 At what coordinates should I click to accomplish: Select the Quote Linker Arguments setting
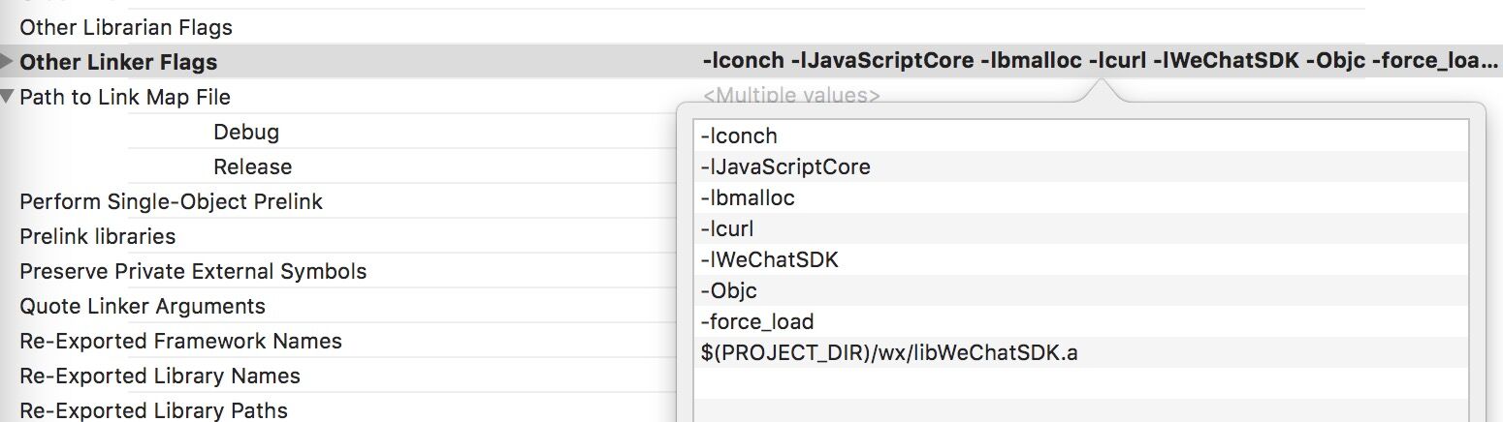point(143,306)
